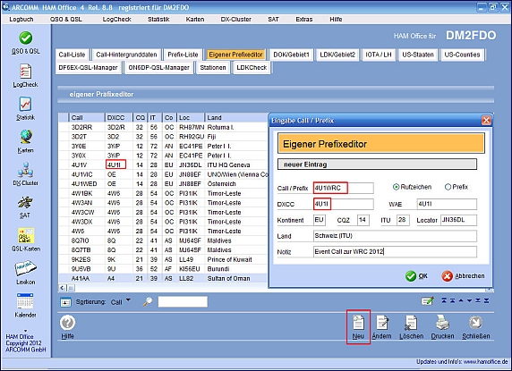Click the edit-list pencil icon above Löschen
512x371 pixels.
click(x=428, y=301)
